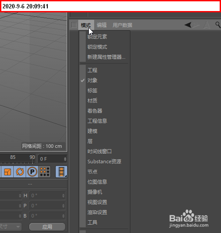
Task: Switch mode to 层
Action: point(90,141)
